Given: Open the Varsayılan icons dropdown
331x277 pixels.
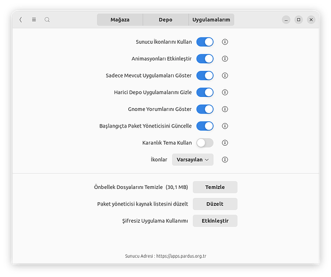Looking at the screenshot, I should (x=193, y=160).
